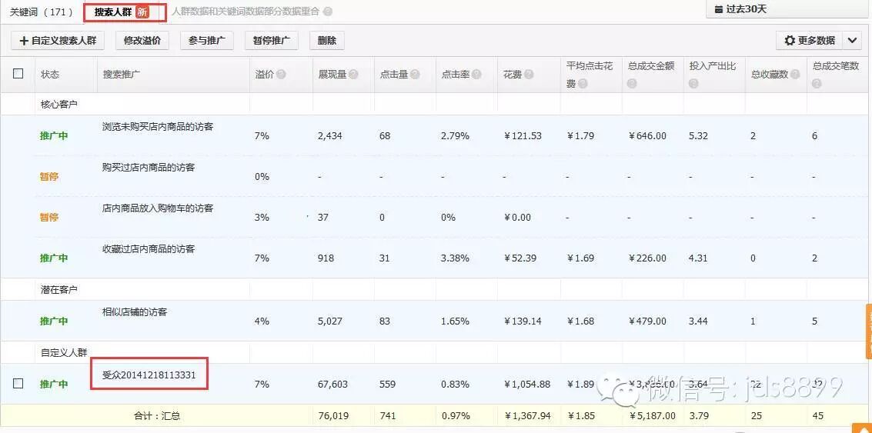
Task: Click the 搜索推广 column header
Action: pyautogui.click(x=122, y=75)
